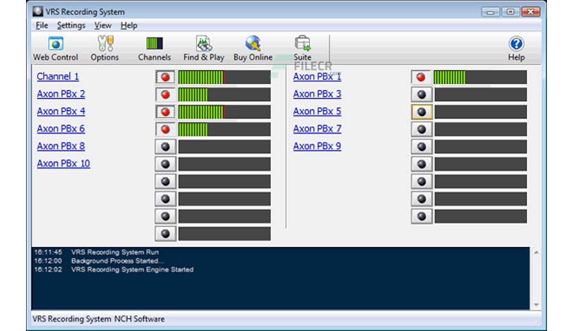Open the Channel 1 link
Viewport: 573px width, 331px height.
click(58, 76)
